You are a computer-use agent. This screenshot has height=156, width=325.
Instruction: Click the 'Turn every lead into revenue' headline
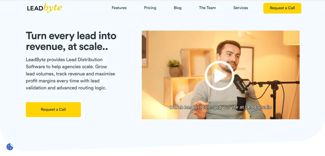71,41
